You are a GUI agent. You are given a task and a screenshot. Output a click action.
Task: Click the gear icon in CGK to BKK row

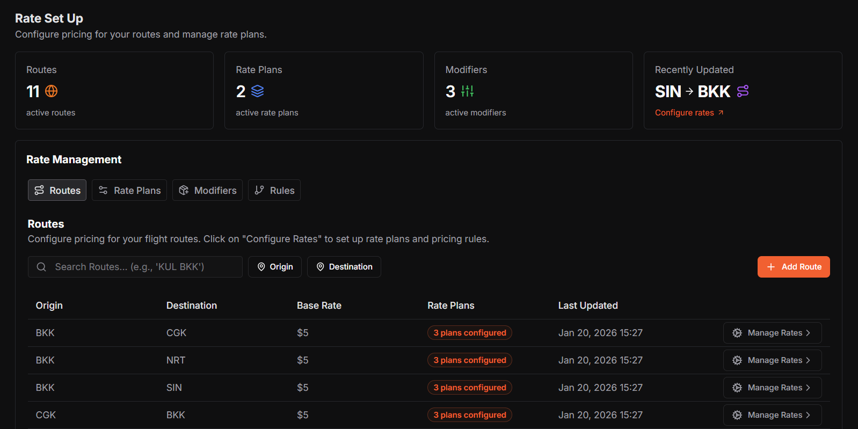[737, 415]
